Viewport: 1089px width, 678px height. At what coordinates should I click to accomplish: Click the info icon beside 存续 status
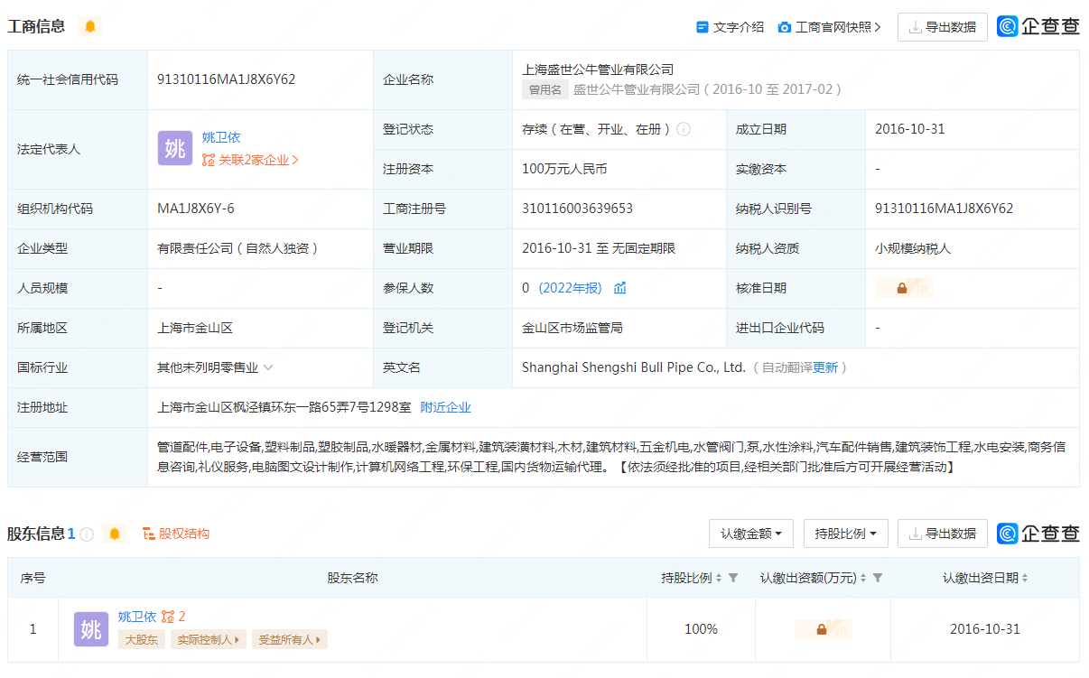tap(684, 129)
